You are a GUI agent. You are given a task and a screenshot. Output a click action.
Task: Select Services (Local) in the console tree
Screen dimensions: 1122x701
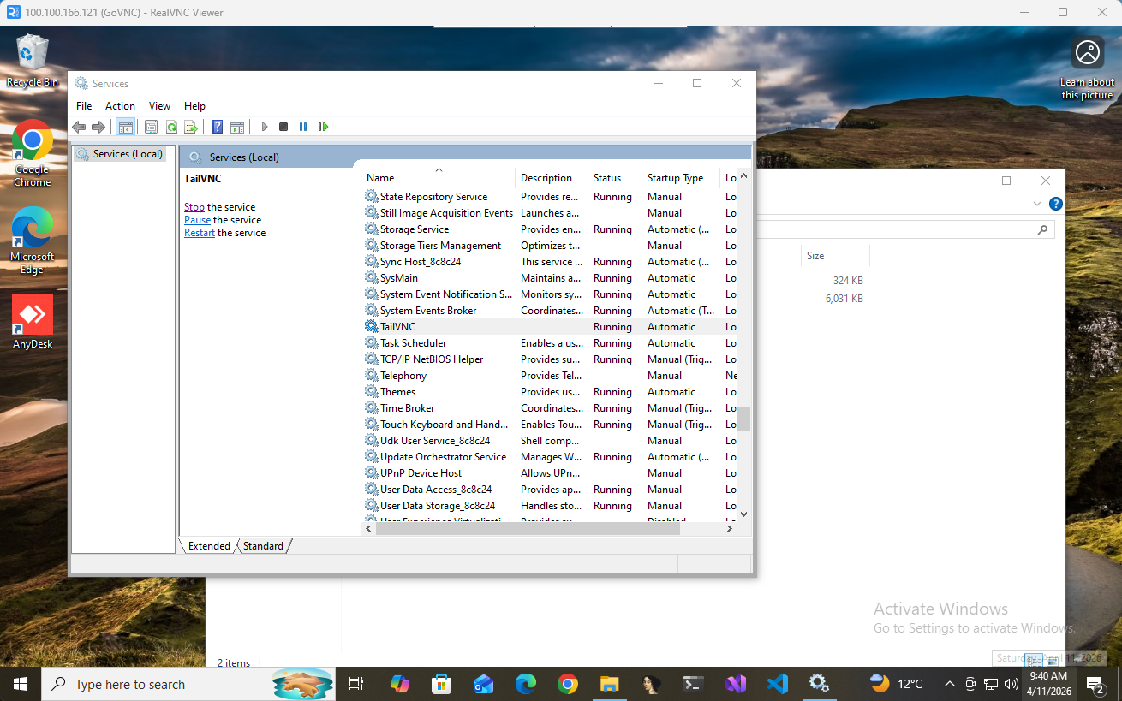point(127,154)
